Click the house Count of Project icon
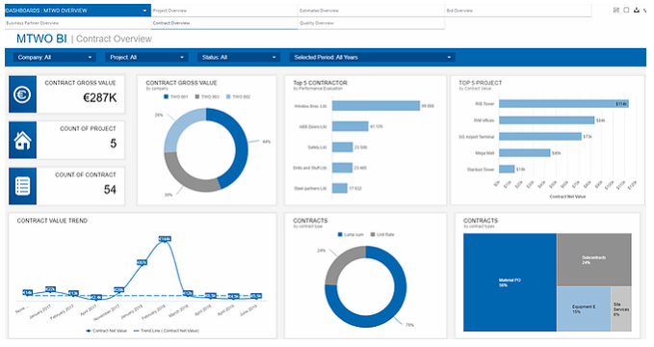This screenshot has width=654, height=347. tap(22, 141)
